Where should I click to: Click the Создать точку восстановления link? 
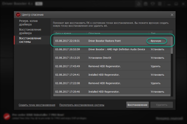37,105
